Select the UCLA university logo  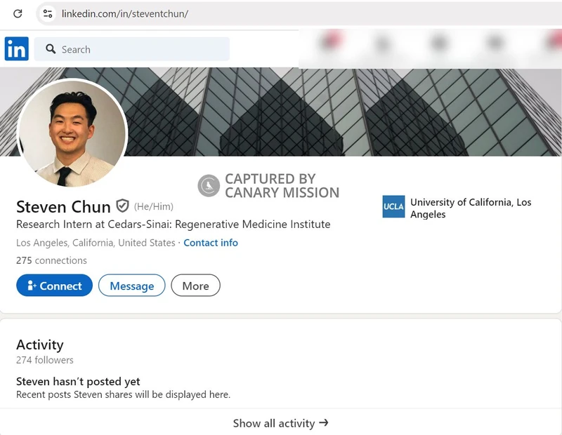[x=394, y=207]
